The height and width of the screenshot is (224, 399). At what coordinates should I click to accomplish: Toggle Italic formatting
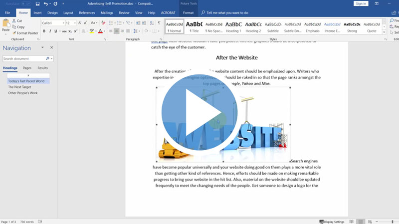point(50,31)
